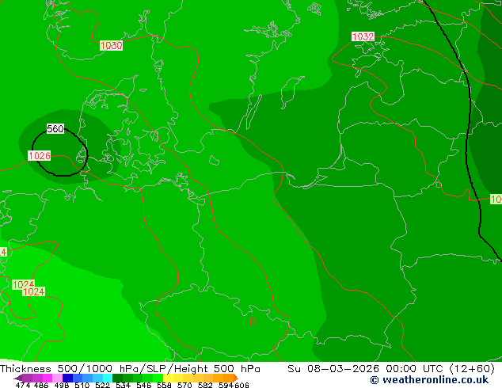Select the dark blue legend swatch
The image size is (502, 388).
pyautogui.click(x=67, y=378)
